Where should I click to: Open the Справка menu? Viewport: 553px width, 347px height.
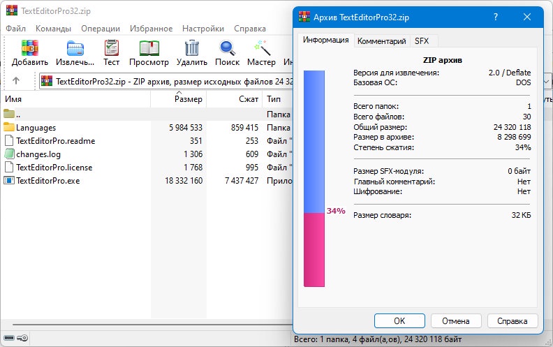point(250,29)
